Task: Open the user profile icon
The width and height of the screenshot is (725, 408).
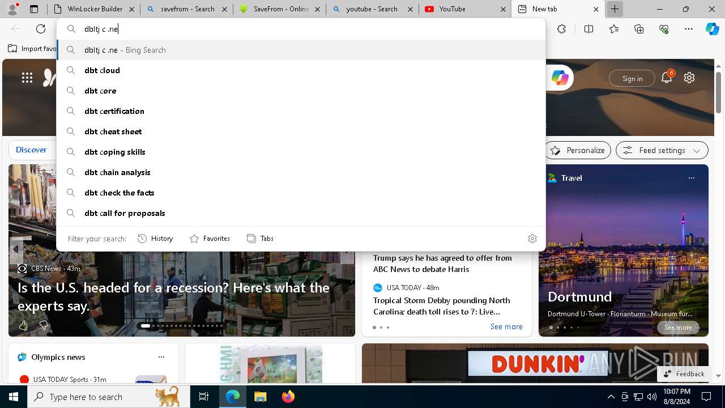Action: [x=13, y=9]
